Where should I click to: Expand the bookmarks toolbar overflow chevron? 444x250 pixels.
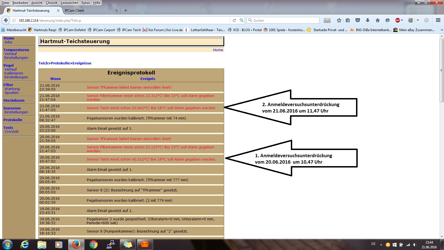point(442,30)
